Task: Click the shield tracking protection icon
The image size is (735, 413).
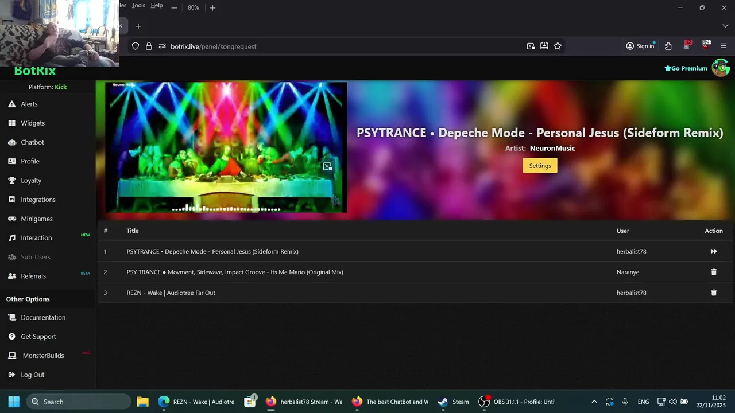Action: point(136,46)
